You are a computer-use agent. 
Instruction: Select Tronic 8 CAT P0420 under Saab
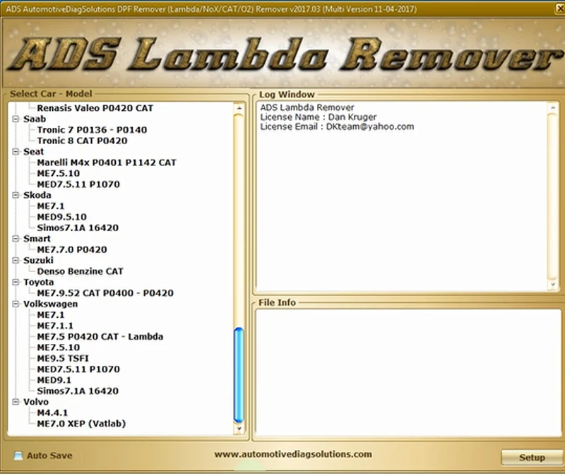click(x=82, y=141)
